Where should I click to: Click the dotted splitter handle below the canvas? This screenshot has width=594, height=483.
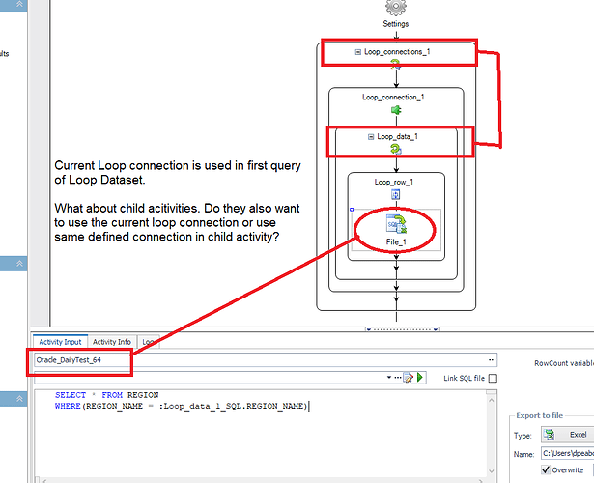coord(403,329)
